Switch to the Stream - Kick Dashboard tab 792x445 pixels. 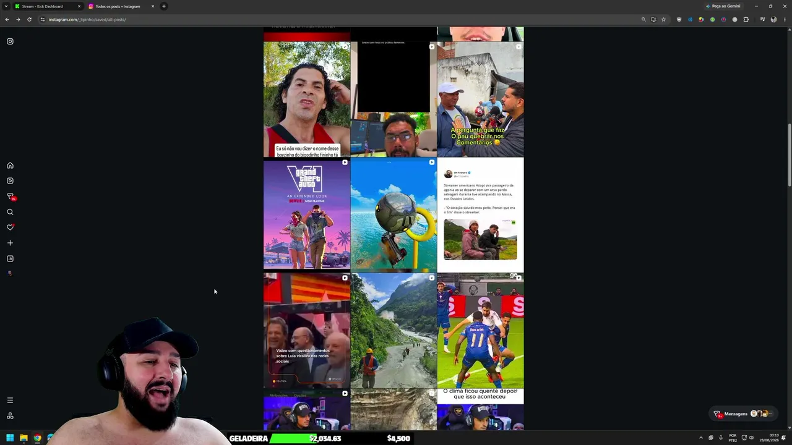click(x=48, y=6)
